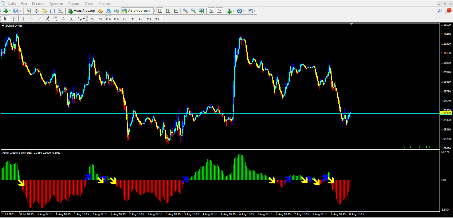Click the Новый ордер button
453x218 pixels.
click(x=81, y=11)
